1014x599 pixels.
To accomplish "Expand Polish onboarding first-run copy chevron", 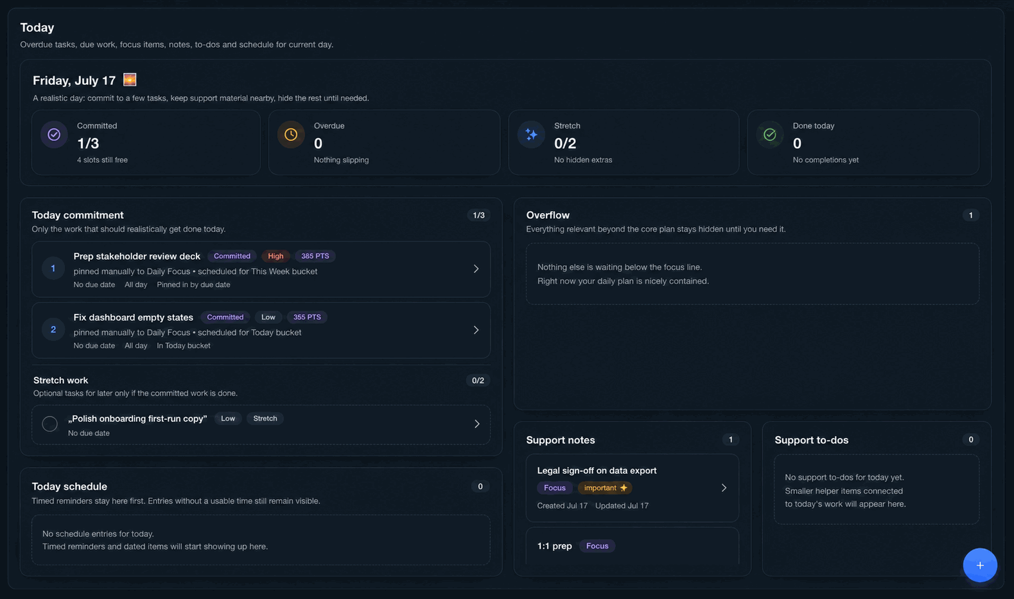I will coord(476,424).
